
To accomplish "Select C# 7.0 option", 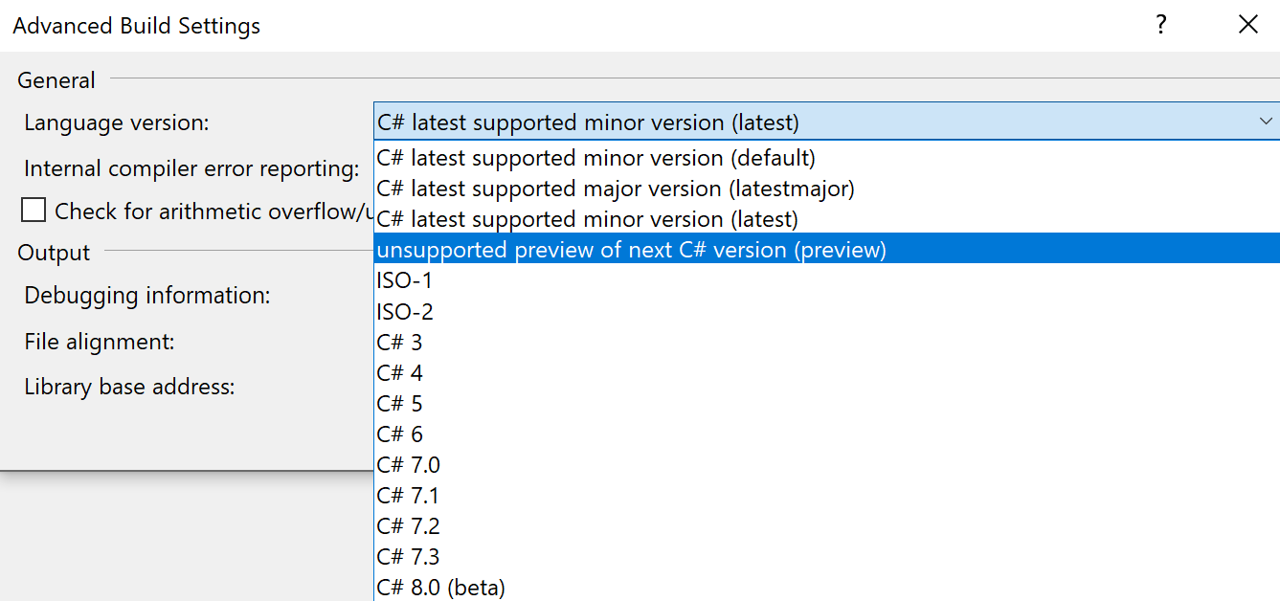I will point(409,464).
